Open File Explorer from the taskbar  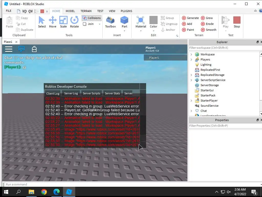(31, 192)
